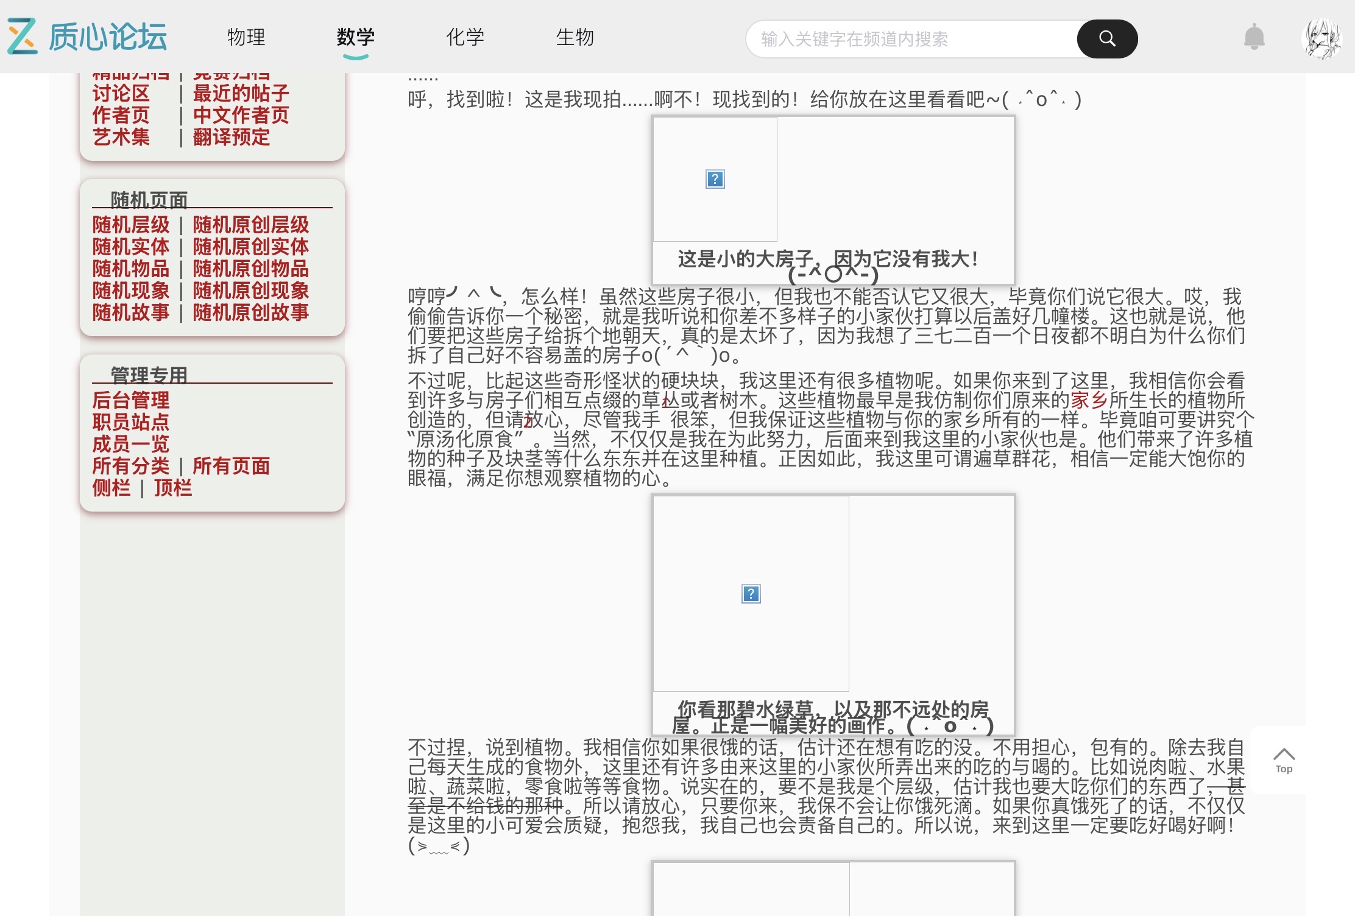Click the black search magnifier button

tap(1107, 39)
